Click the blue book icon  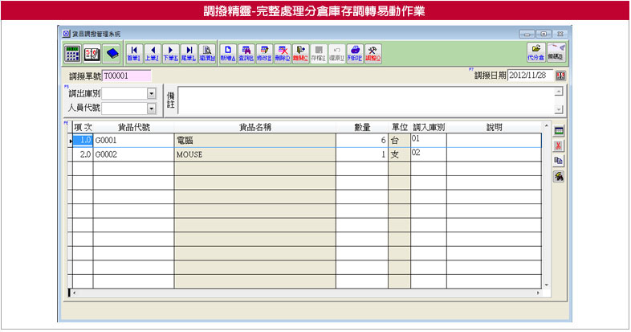coord(112,53)
